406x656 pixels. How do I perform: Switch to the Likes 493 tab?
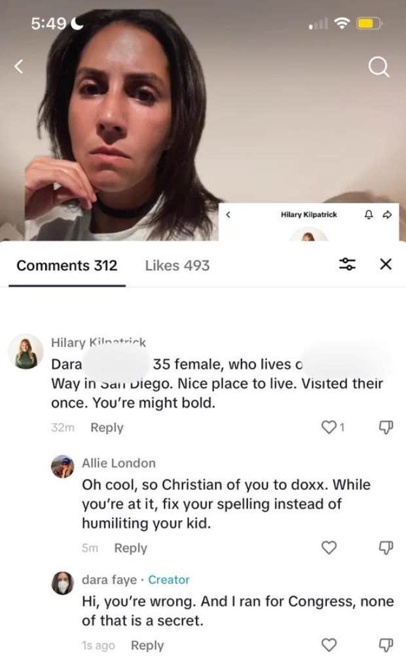(x=176, y=266)
